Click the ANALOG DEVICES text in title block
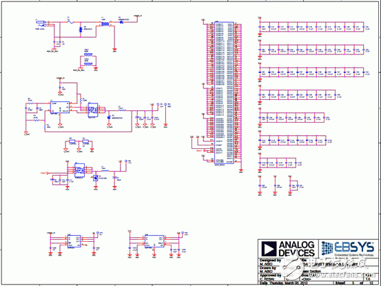 (x=297, y=249)
